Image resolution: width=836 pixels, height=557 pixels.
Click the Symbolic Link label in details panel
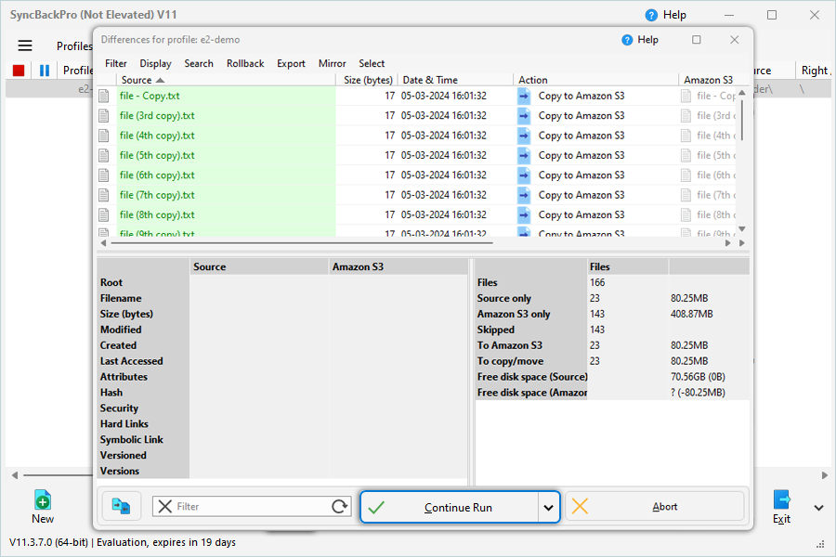(x=132, y=440)
